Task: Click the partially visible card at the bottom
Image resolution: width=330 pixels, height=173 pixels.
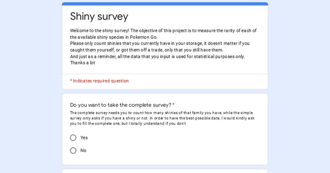Action: (x=165, y=171)
